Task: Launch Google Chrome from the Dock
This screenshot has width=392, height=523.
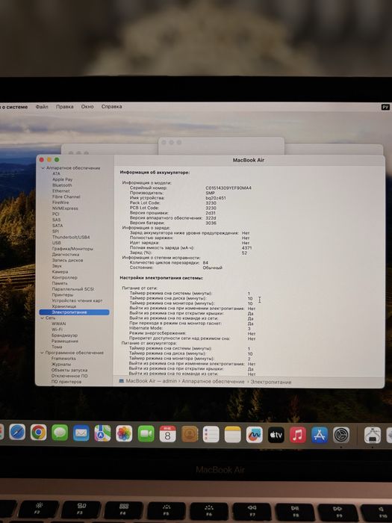Action: pos(39,433)
